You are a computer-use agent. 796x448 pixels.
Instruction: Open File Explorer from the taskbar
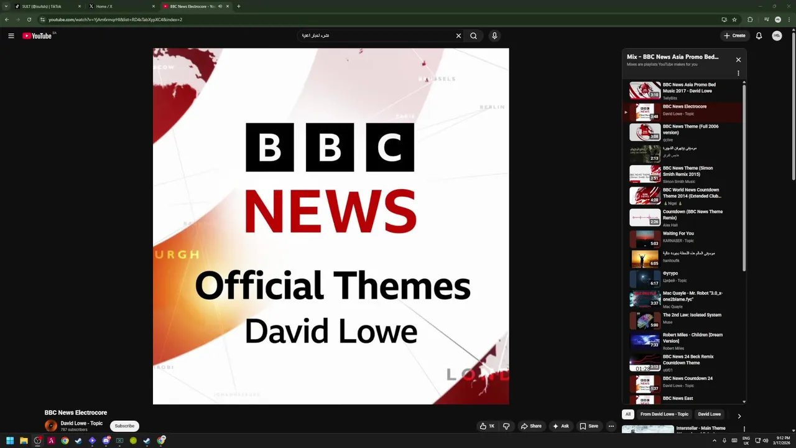pos(24,441)
